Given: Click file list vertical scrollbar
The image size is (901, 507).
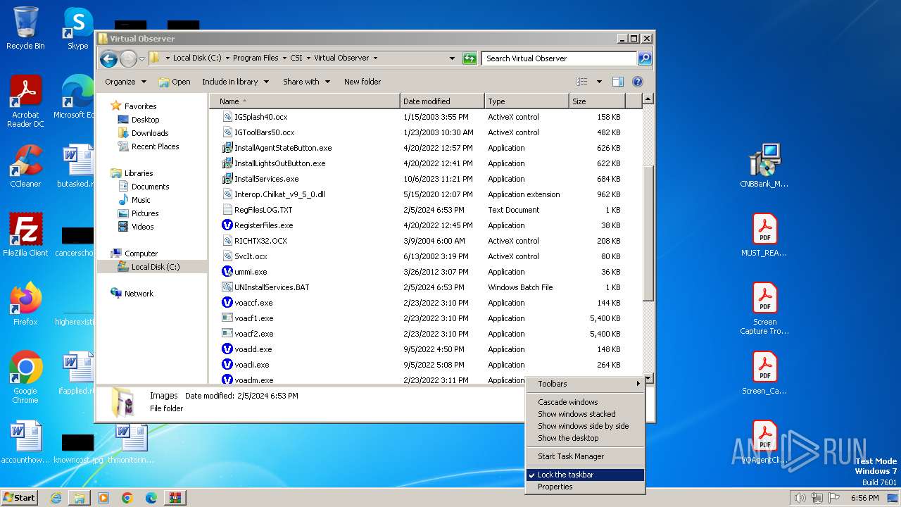Looking at the screenshot, I should point(648,235).
